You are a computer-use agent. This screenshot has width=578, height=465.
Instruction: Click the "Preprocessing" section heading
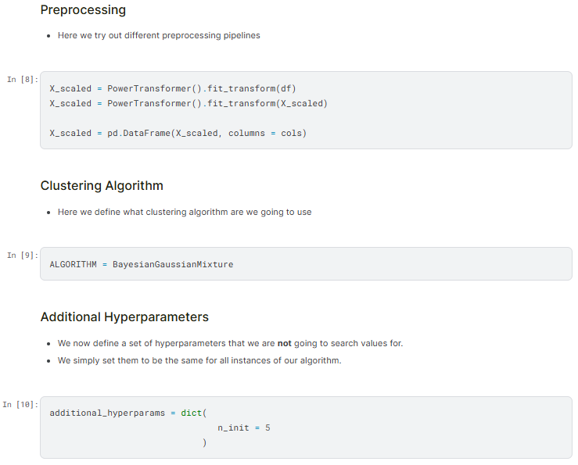coord(83,10)
